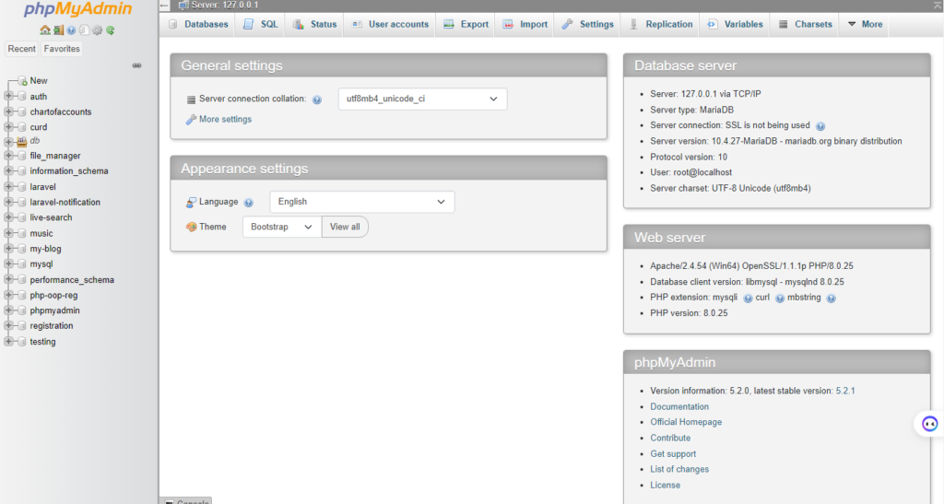Click help icon next to mbstring extension
The height and width of the screenshot is (504, 944).
pos(831,299)
